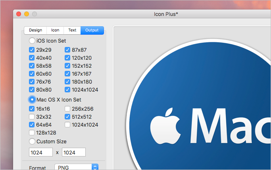Screen dimensions: 271x170
Task: Click the Output tab
Action: pos(92,30)
